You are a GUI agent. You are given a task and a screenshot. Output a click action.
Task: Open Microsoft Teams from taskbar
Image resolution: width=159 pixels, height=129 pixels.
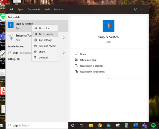[145, 125]
